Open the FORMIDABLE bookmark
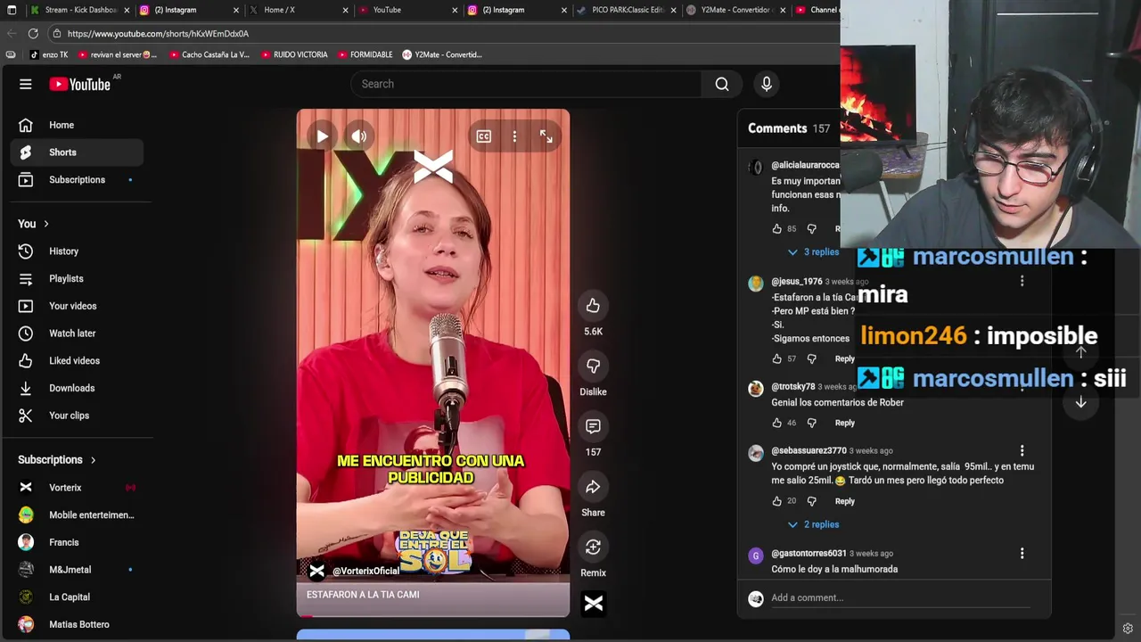 (365, 54)
